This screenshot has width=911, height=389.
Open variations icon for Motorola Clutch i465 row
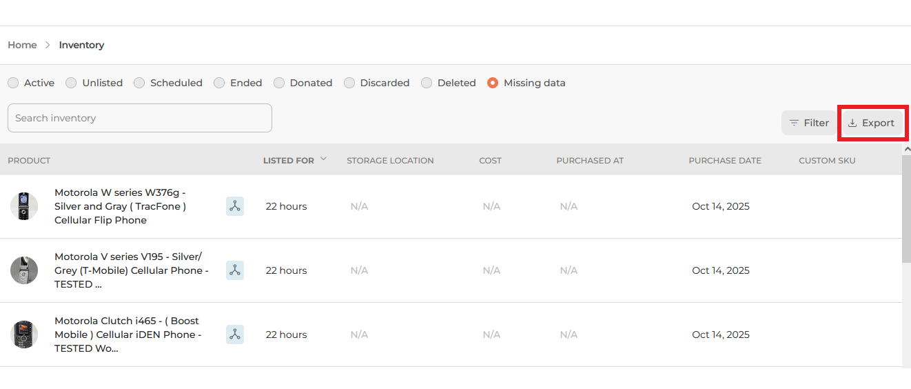pos(235,335)
